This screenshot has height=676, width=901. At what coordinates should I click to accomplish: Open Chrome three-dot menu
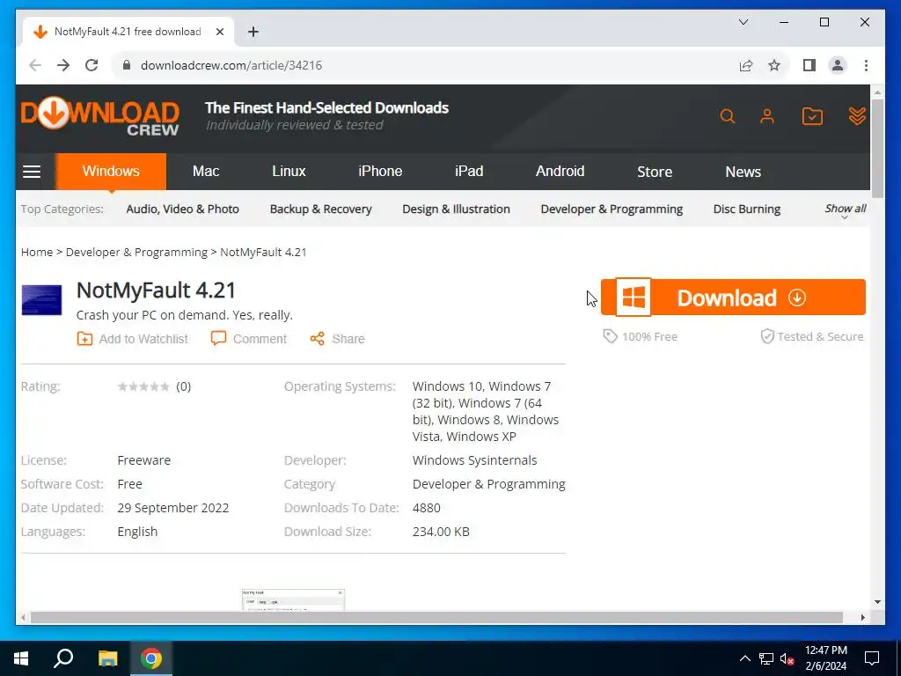click(866, 65)
